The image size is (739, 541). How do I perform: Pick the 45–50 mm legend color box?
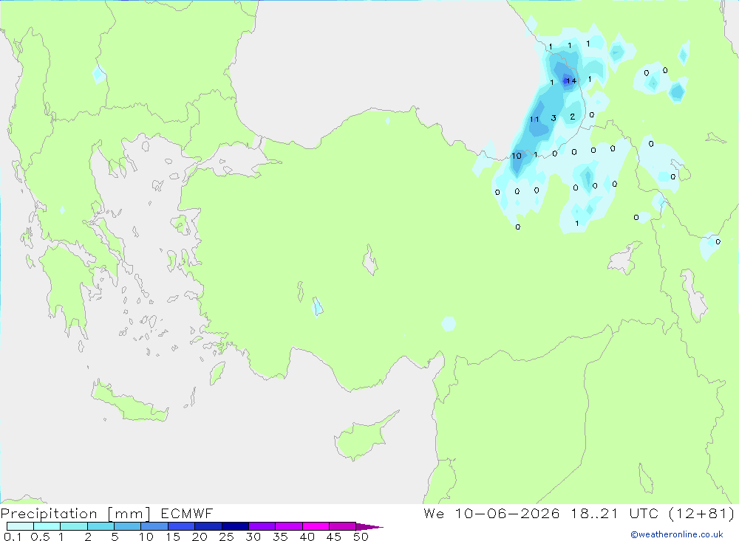(342, 526)
